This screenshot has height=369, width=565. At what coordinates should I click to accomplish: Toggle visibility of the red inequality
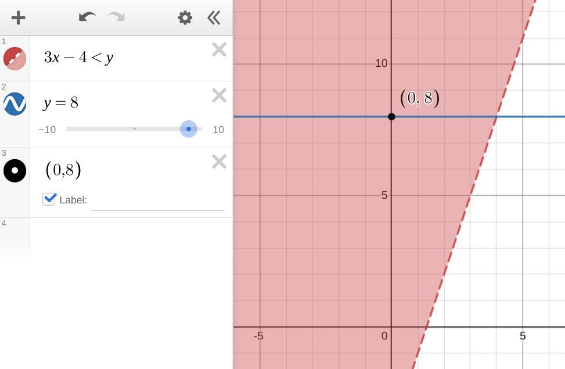click(x=15, y=59)
